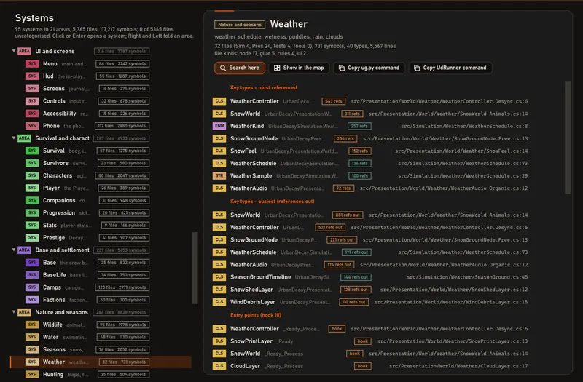Open WeatherAudio in most referenced list
583x382 pixels.
(x=370, y=188)
